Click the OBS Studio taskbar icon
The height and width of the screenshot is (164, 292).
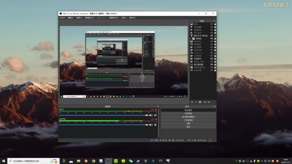[108, 161]
